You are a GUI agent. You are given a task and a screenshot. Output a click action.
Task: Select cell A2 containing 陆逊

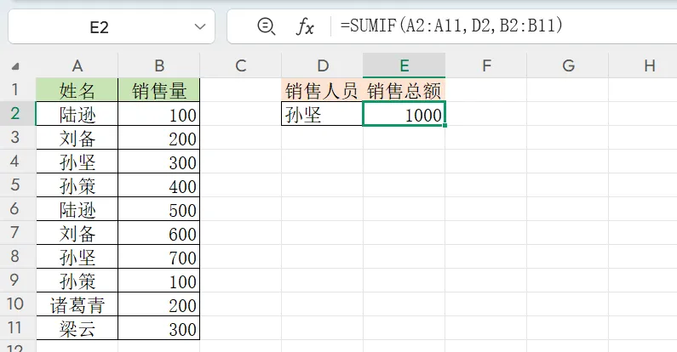[x=77, y=114]
